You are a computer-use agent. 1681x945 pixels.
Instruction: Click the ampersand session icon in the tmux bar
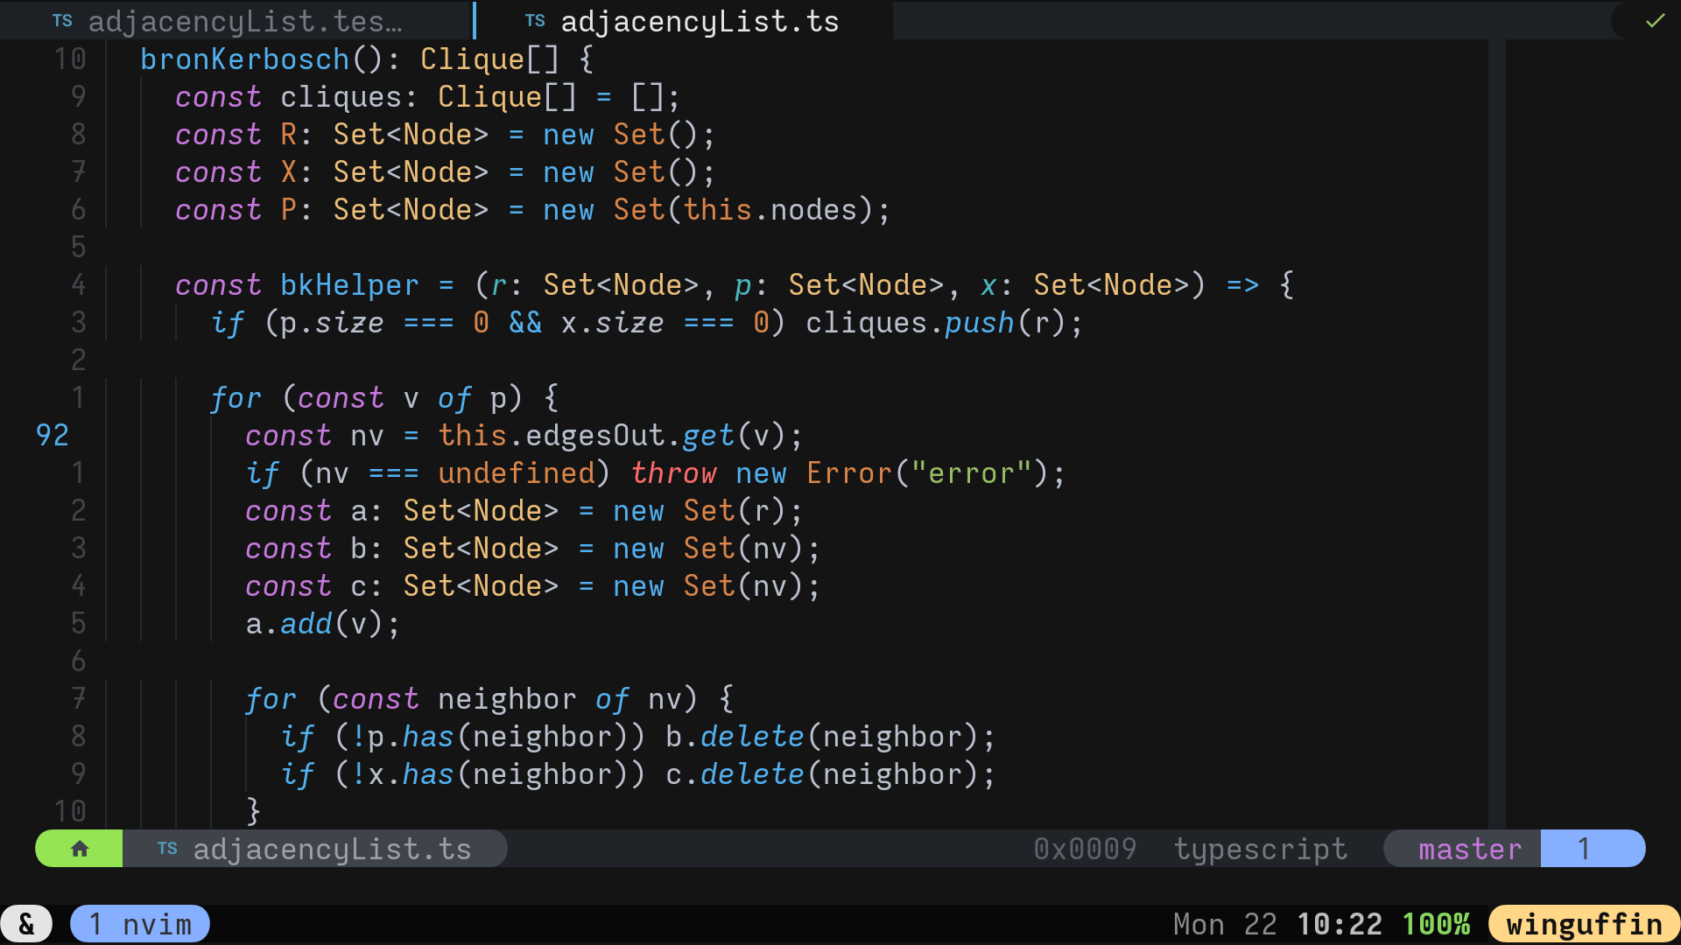pos(26,924)
